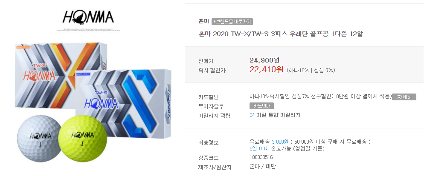Open the 브랜드몰 바로가기 brand mall button

(232, 22)
